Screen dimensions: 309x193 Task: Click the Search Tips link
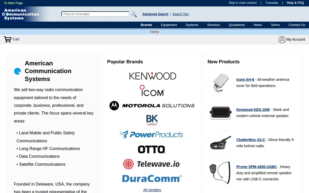pyautogui.click(x=181, y=14)
